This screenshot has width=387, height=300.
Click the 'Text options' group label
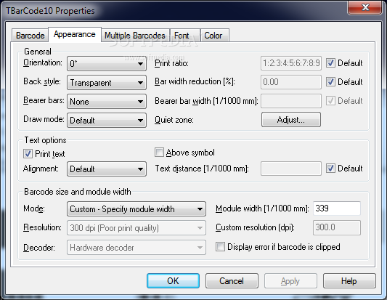[x=46, y=140]
